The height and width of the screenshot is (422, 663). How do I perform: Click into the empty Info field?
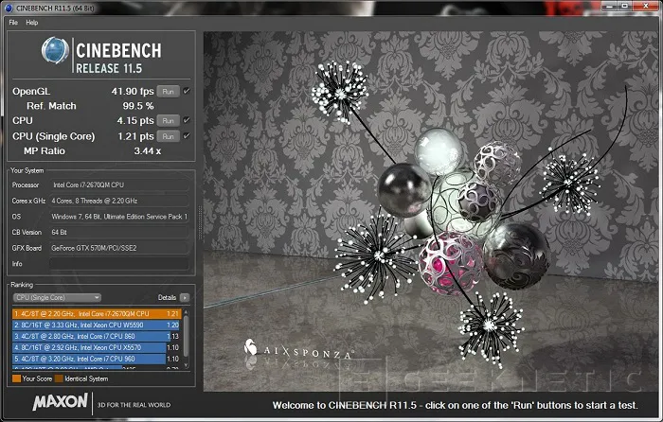[119, 264]
